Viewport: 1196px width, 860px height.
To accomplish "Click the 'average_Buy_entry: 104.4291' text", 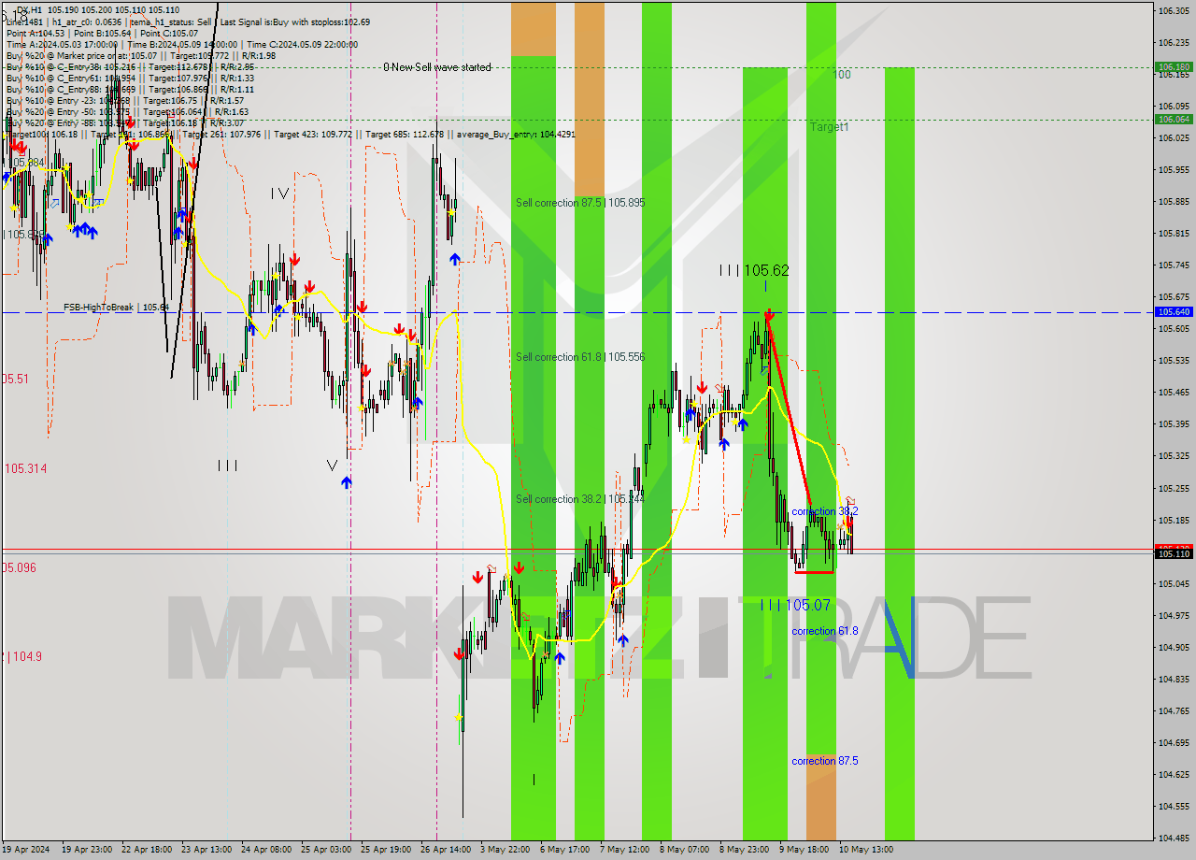I will (x=516, y=135).
